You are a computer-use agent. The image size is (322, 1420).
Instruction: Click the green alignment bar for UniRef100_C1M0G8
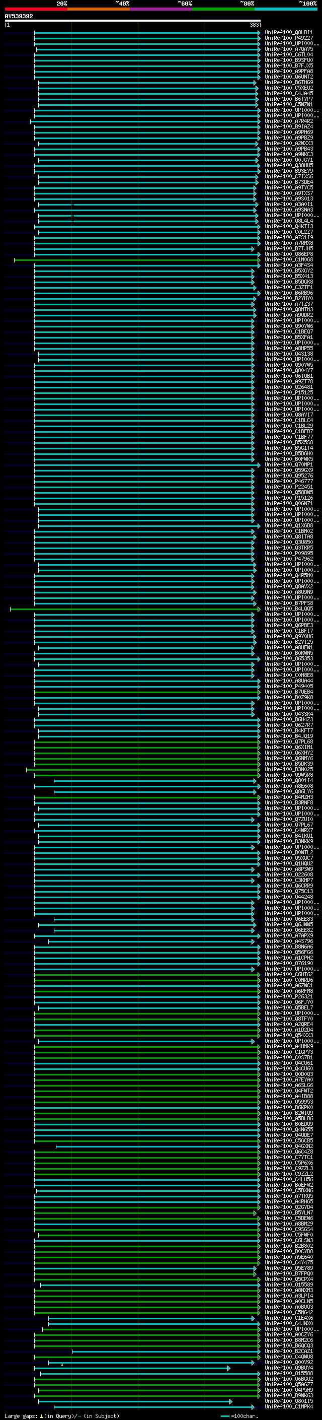(x=137, y=260)
